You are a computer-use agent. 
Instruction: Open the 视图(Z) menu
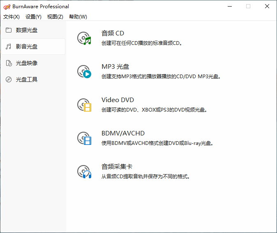(55, 17)
